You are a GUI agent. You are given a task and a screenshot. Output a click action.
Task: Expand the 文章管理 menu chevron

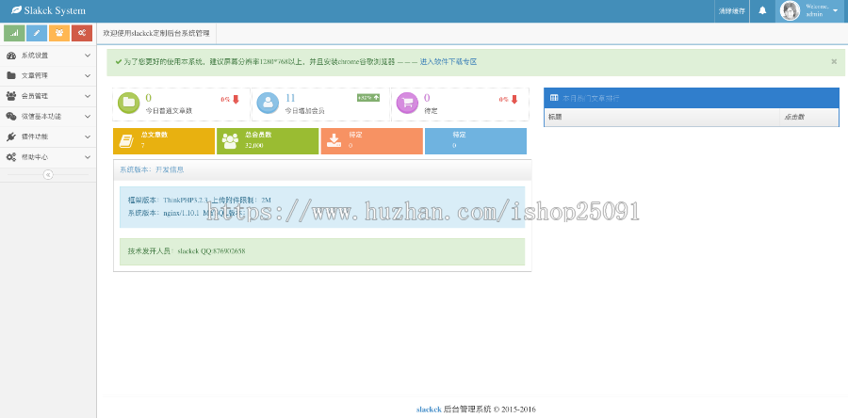point(88,76)
